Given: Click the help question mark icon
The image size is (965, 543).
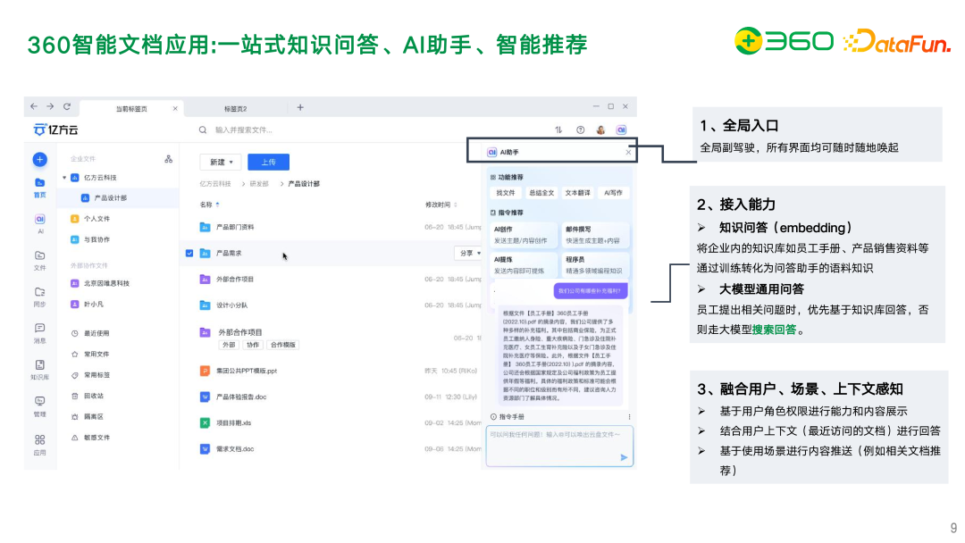Looking at the screenshot, I should click(581, 129).
